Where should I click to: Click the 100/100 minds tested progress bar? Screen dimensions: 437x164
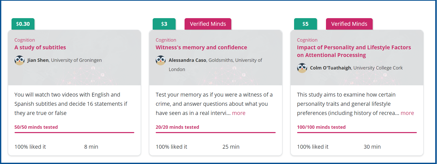coord(357,133)
